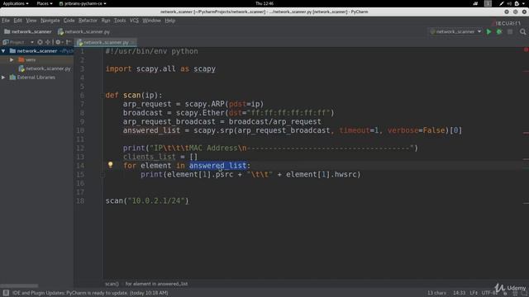Select External Libraries in project tree
529x297 pixels.
[x=33, y=77]
